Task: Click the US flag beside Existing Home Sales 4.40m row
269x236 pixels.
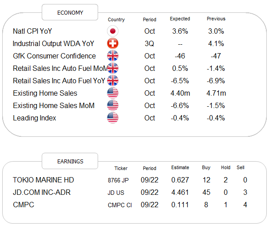Action: (113, 93)
